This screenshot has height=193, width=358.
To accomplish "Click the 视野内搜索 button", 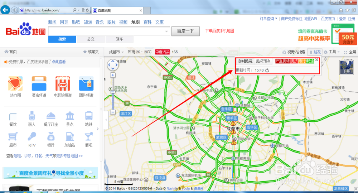I will pyautogui.click(x=294, y=52).
